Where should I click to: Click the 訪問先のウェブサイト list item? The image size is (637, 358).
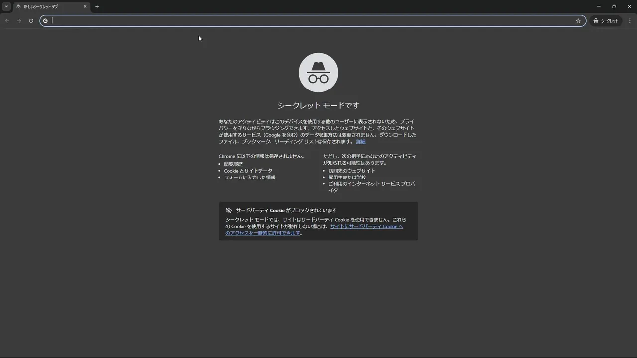coord(352,171)
